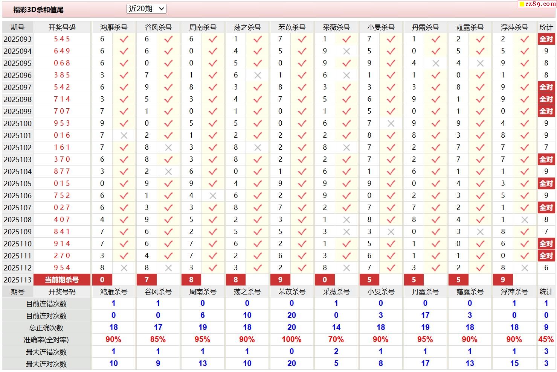The height and width of the screenshot is (372, 557).
Task: Click the 85% accuracy value for 谷风杀号
Action: pyautogui.click(x=158, y=340)
